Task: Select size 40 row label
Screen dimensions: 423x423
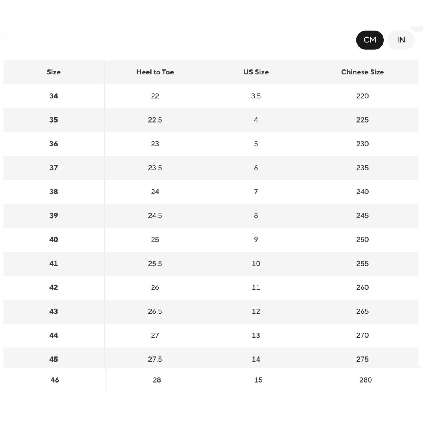Action: click(x=54, y=239)
